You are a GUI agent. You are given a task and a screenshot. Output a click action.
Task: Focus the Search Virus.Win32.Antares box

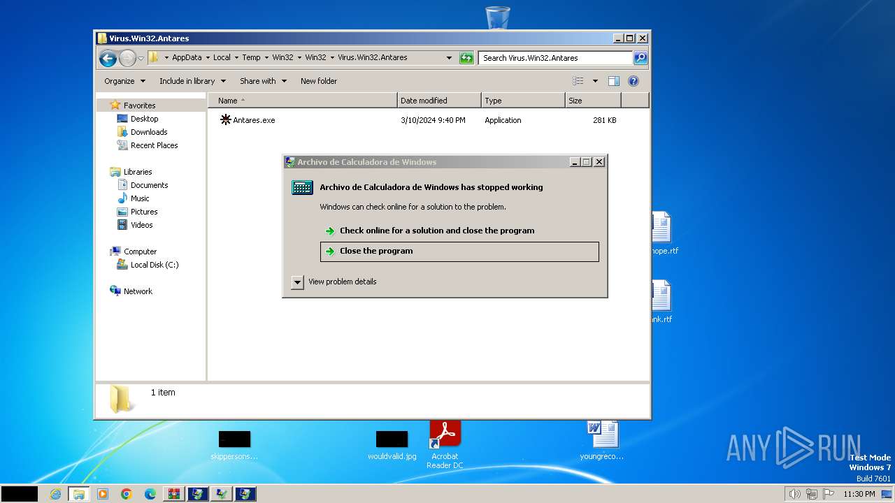coord(556,58)
